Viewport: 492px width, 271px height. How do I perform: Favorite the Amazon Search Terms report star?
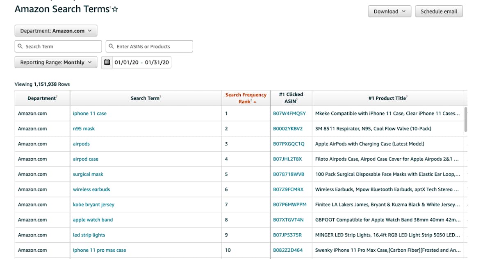[115, 9]
